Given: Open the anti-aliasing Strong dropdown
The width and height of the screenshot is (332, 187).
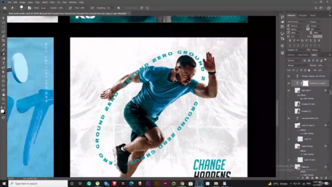Looking at the screenshot, I should coord(316,50).
